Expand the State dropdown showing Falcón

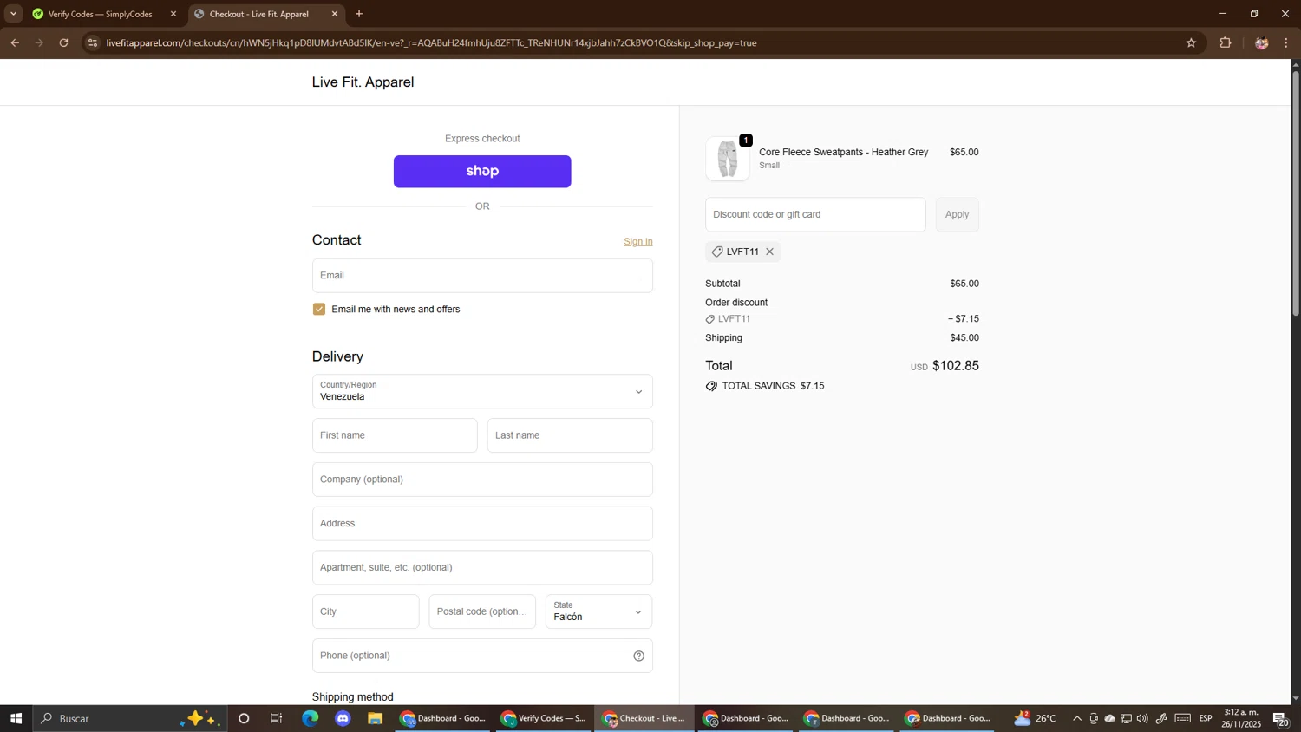598,611
